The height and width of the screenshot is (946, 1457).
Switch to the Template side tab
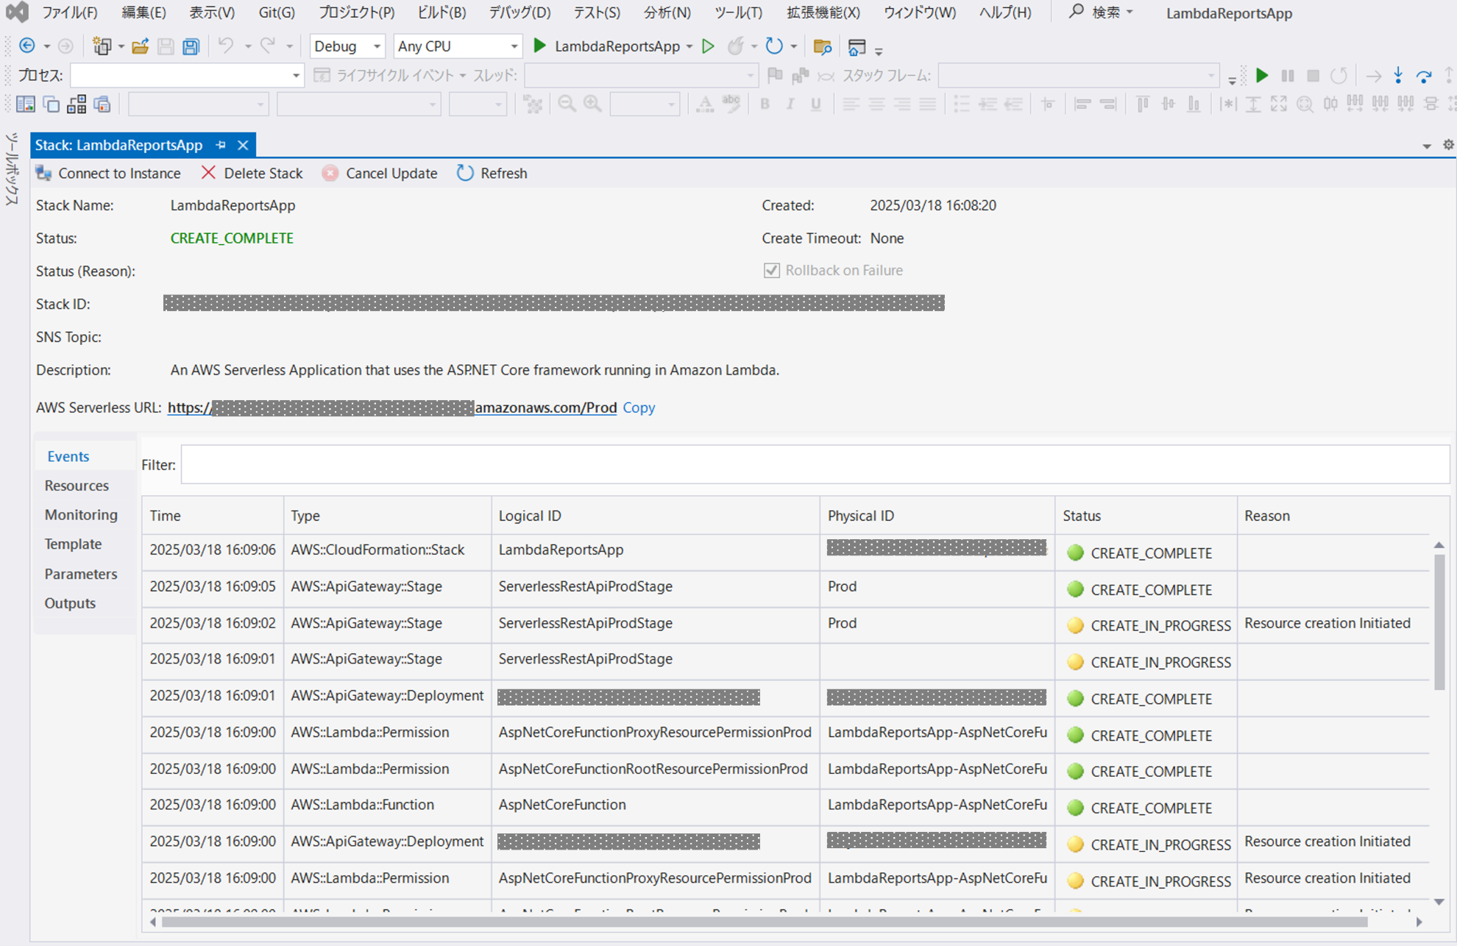(x=73, y=544)
